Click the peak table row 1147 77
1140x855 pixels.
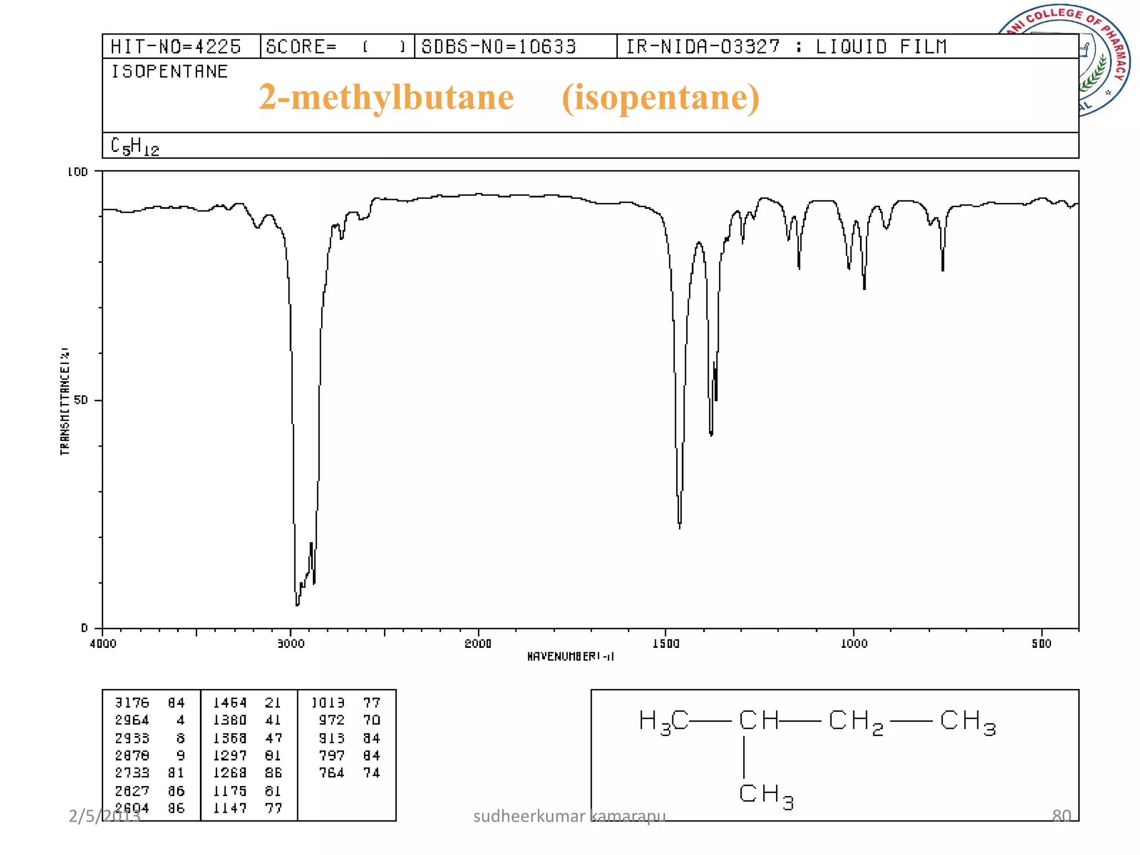248,808
